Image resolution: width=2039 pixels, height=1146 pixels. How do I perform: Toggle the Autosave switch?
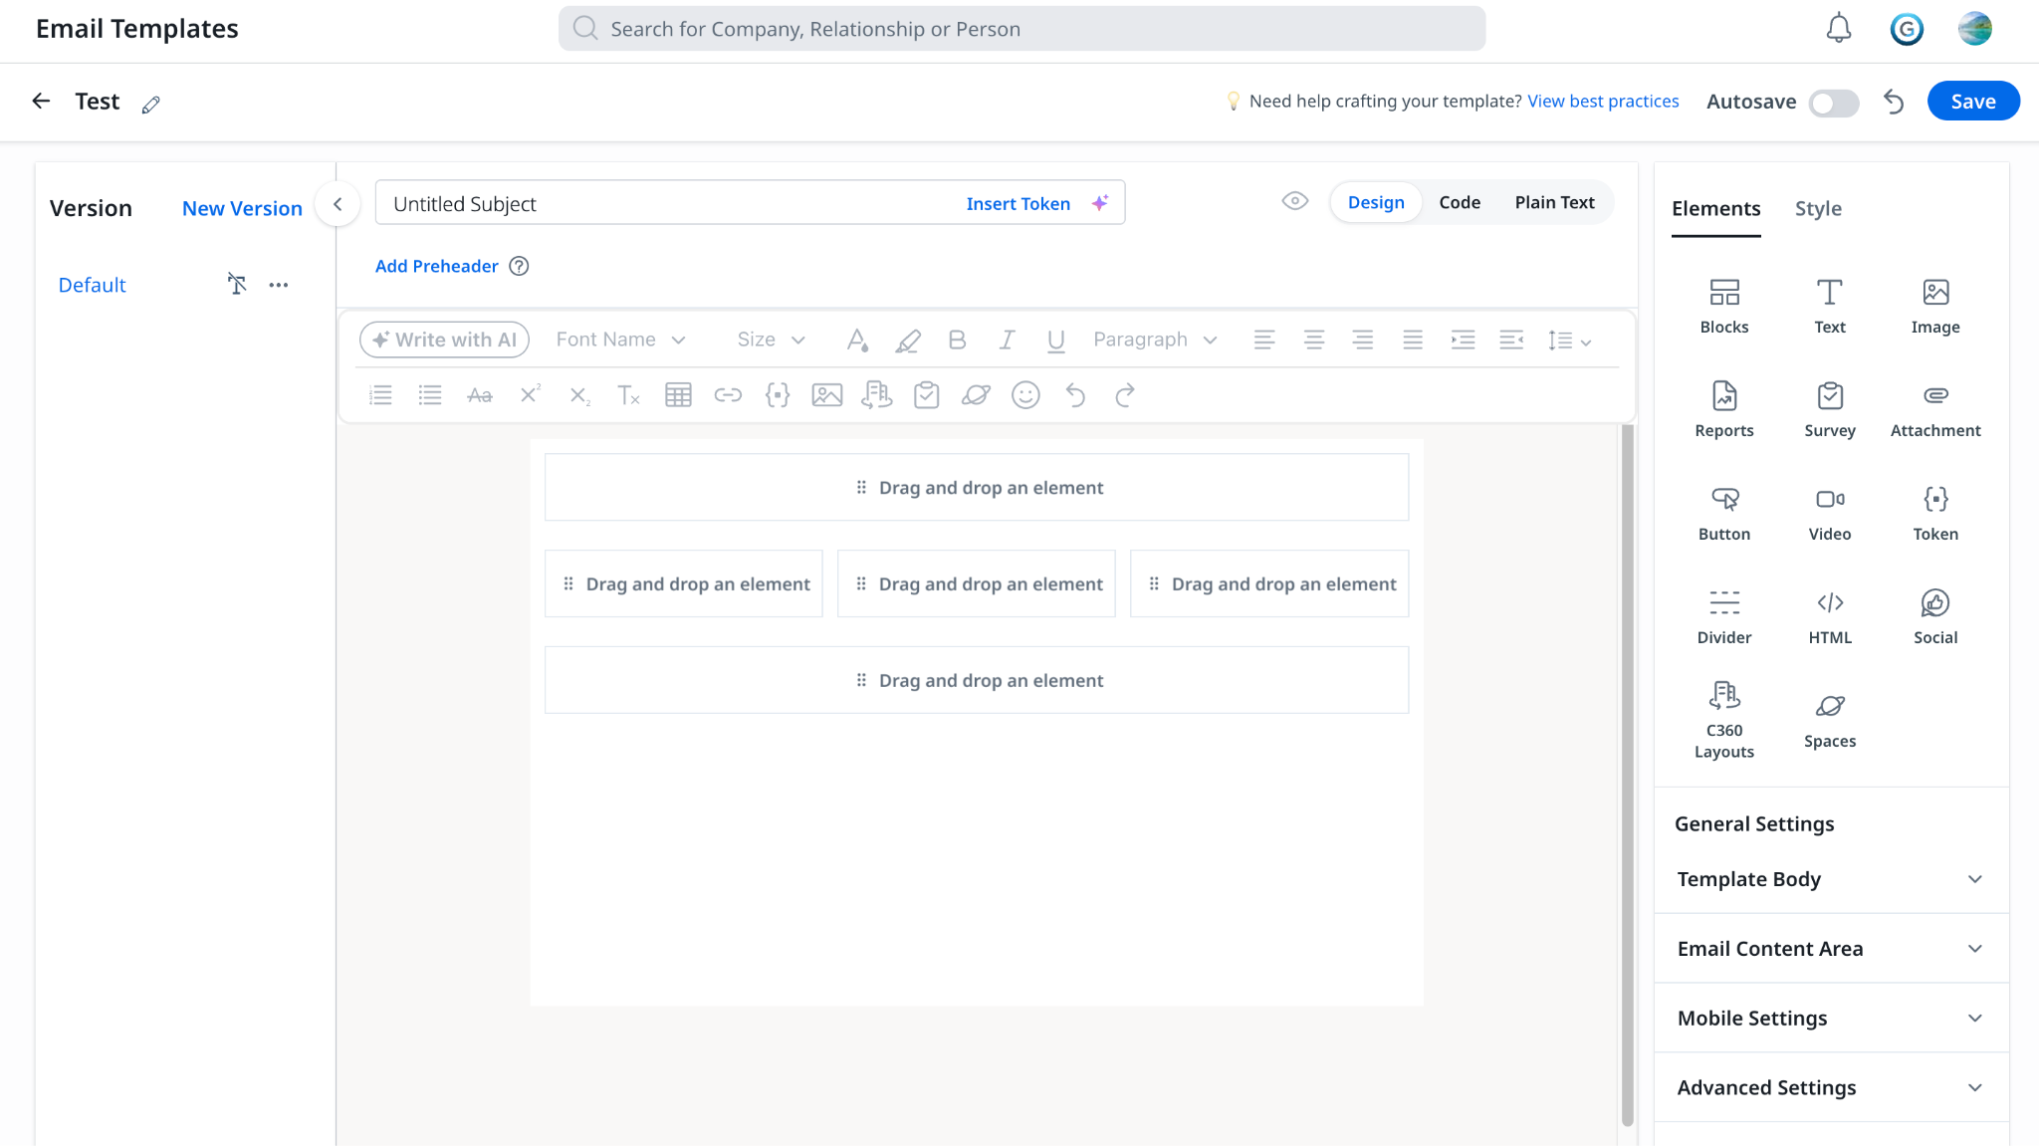1834,103
